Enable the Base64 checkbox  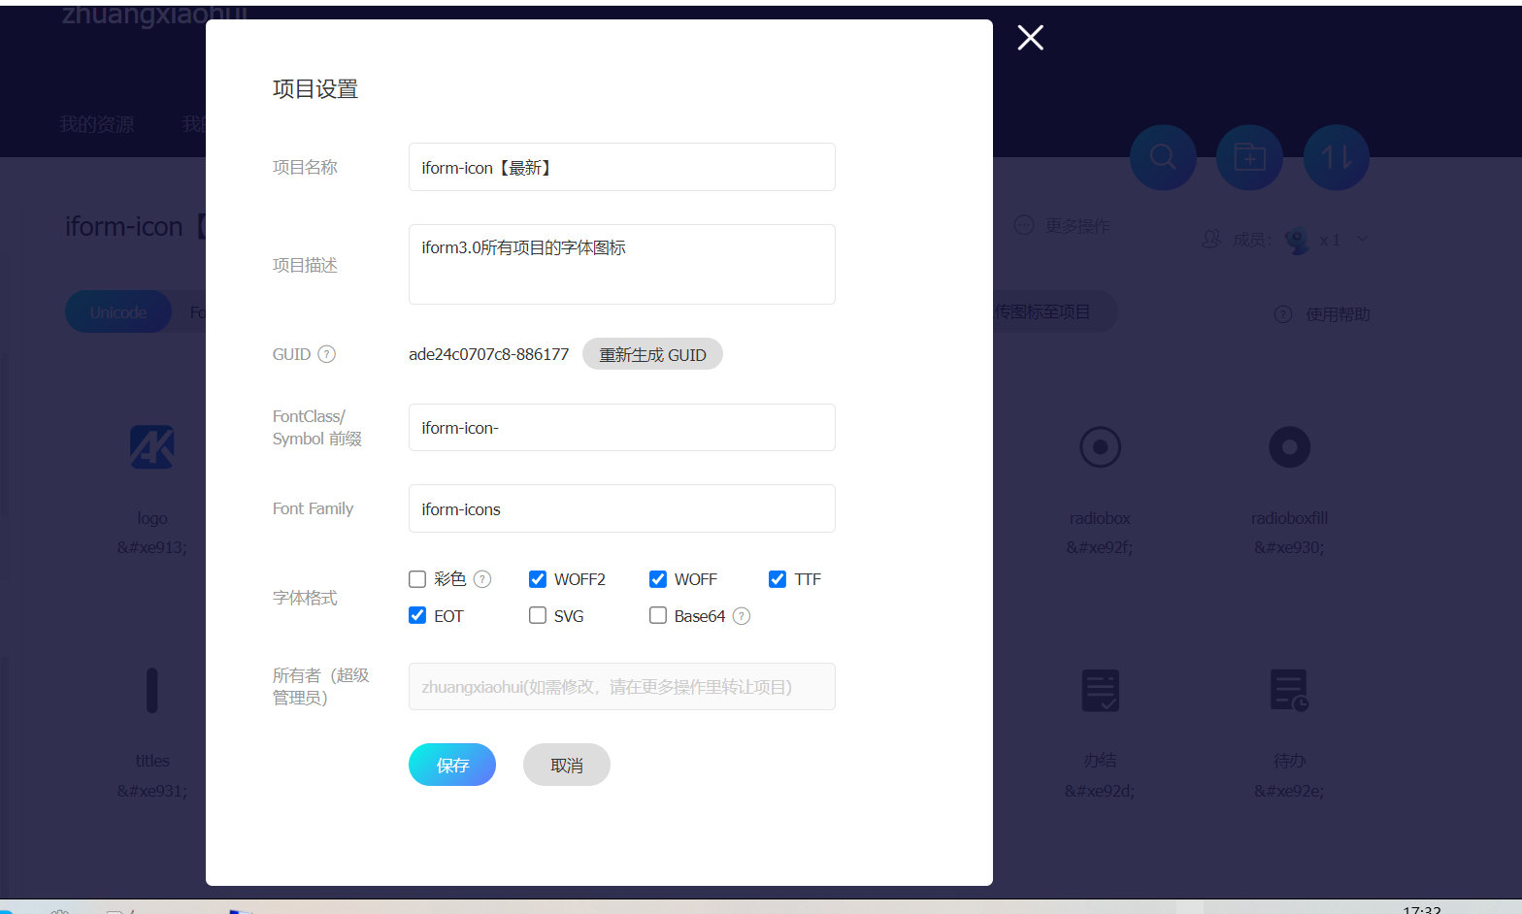coord(658,616)
